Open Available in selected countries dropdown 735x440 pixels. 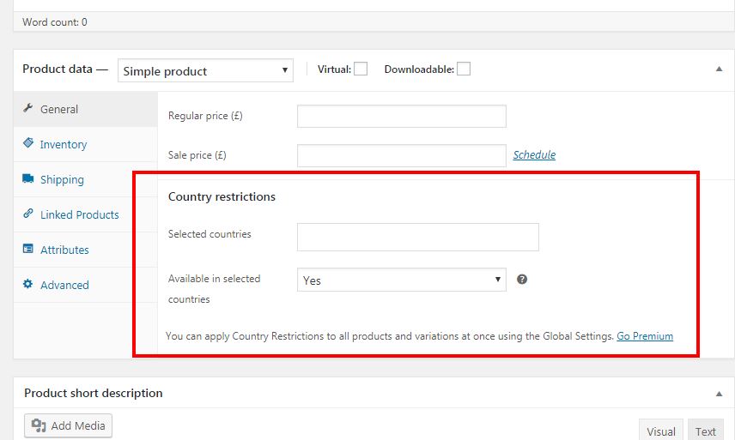[x=401, y=280]
